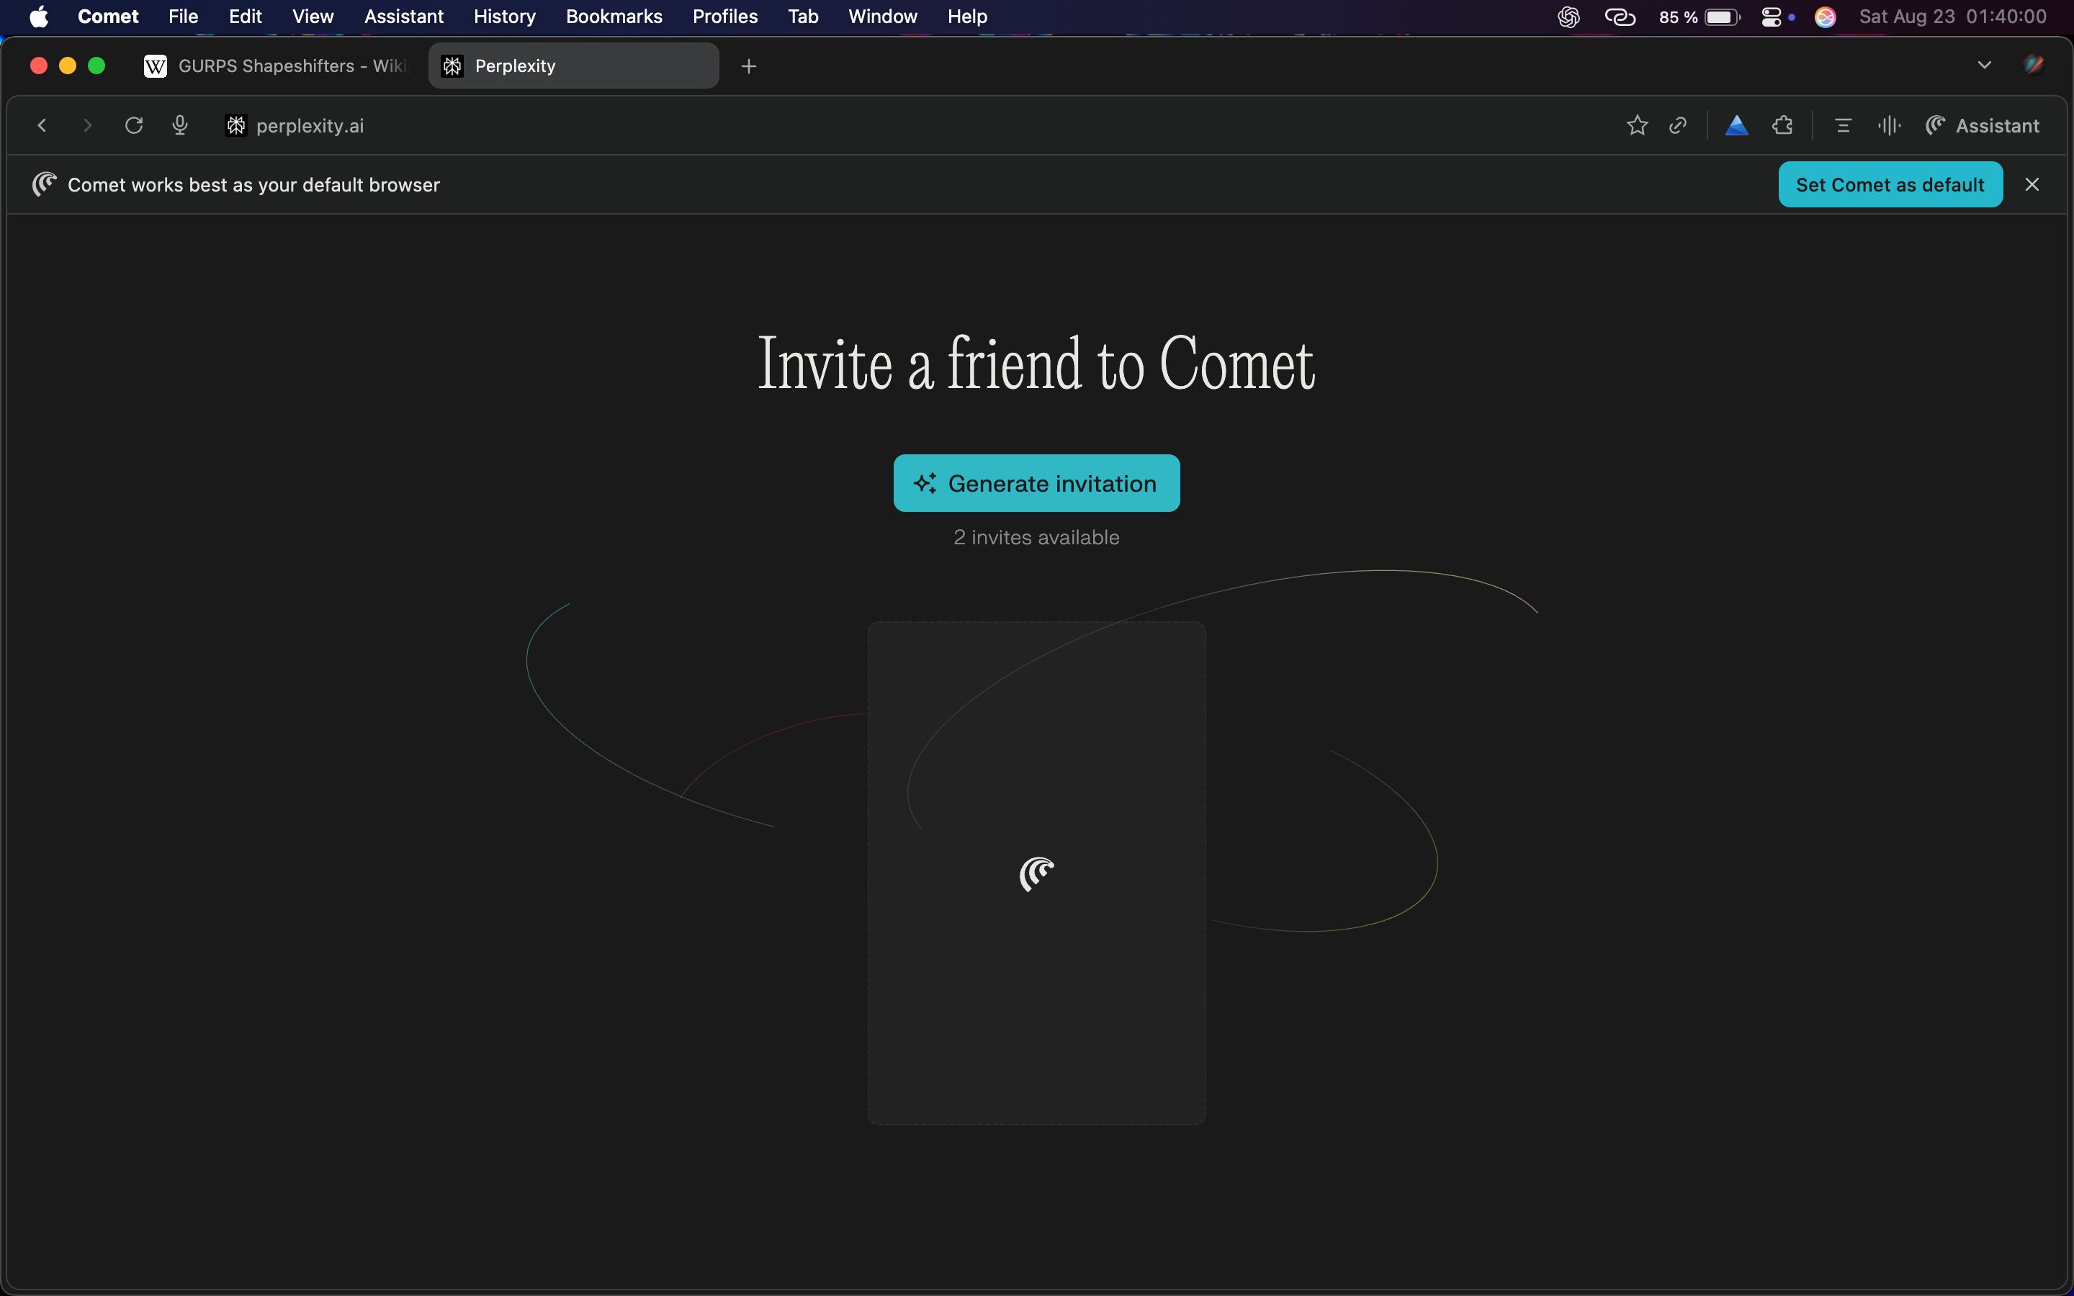
Task: Open the Assistant sidebar button
Action: point(1983,126)
